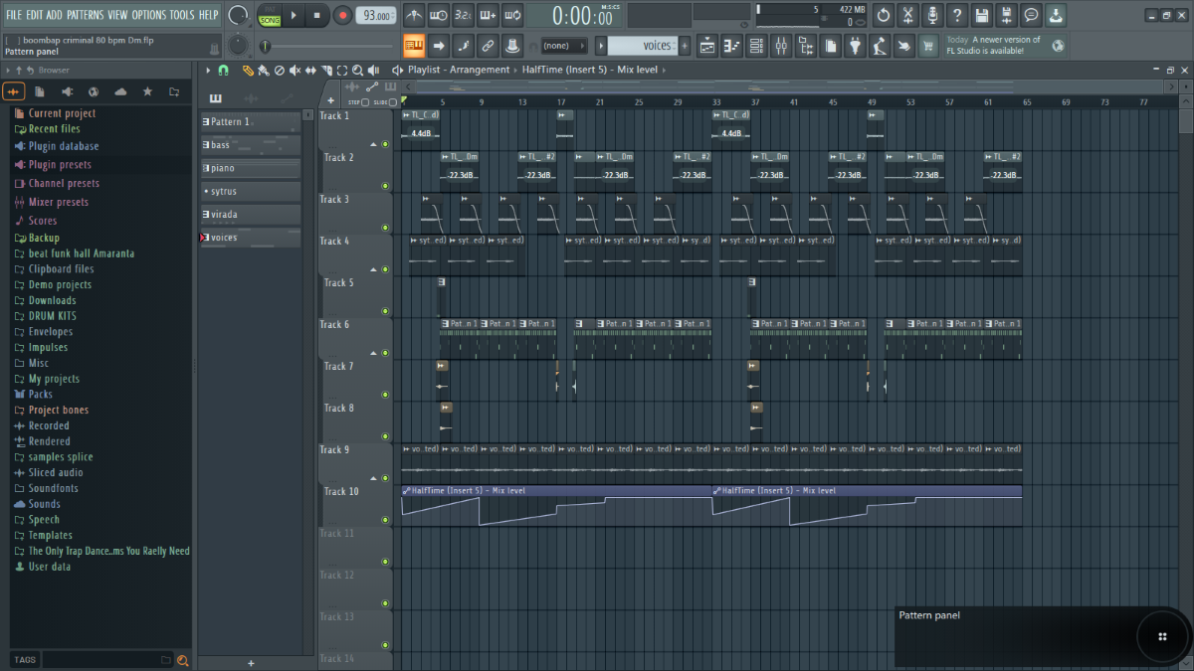Open the plugin picker plug icon
1194x671 pixels.
point(855,46)
